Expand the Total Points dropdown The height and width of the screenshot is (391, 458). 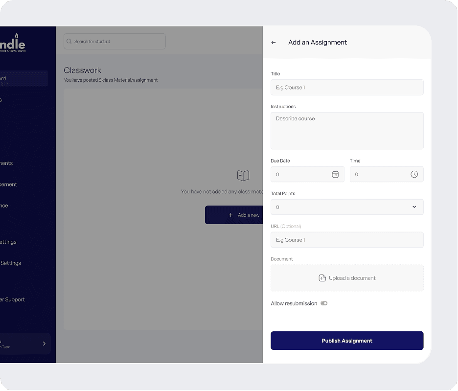(414, 207)
